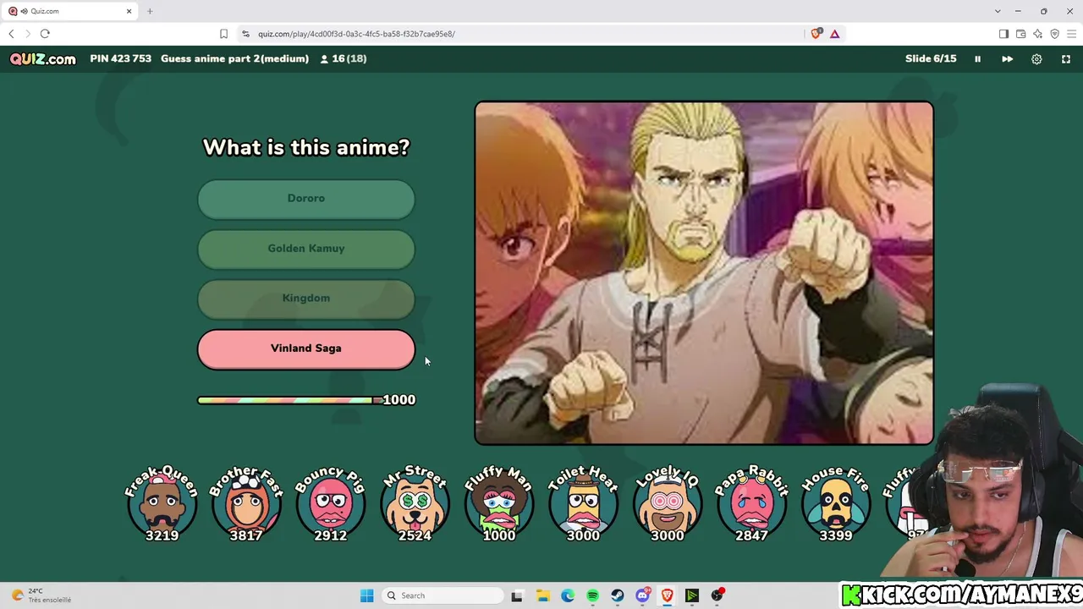Select the House Fire player avatar
Image resolution: width=1083 pixels, height=609 pixels.
pyautogui.click(x=836, y=503)
